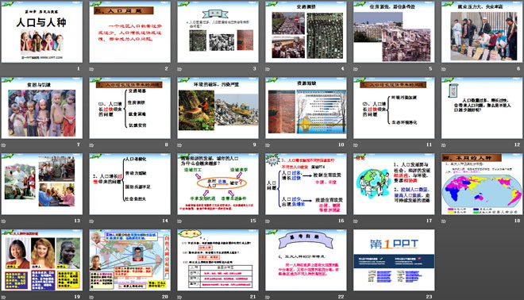Viewport: 524px width, 300px height.
Task: Select slide 14 thumbnail 人口老龄化
Action: [x=129, y=184]
